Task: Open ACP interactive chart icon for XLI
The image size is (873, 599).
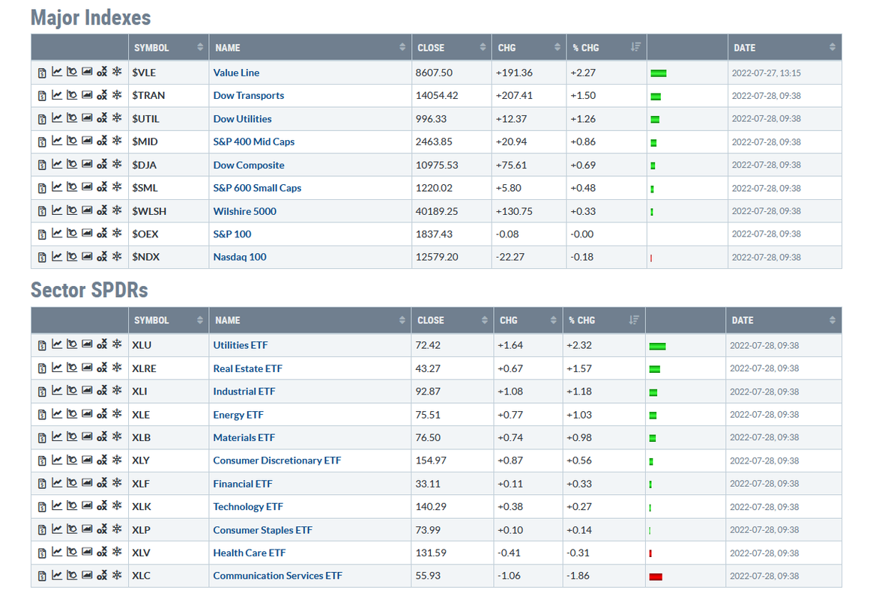Action: (72, 390)
